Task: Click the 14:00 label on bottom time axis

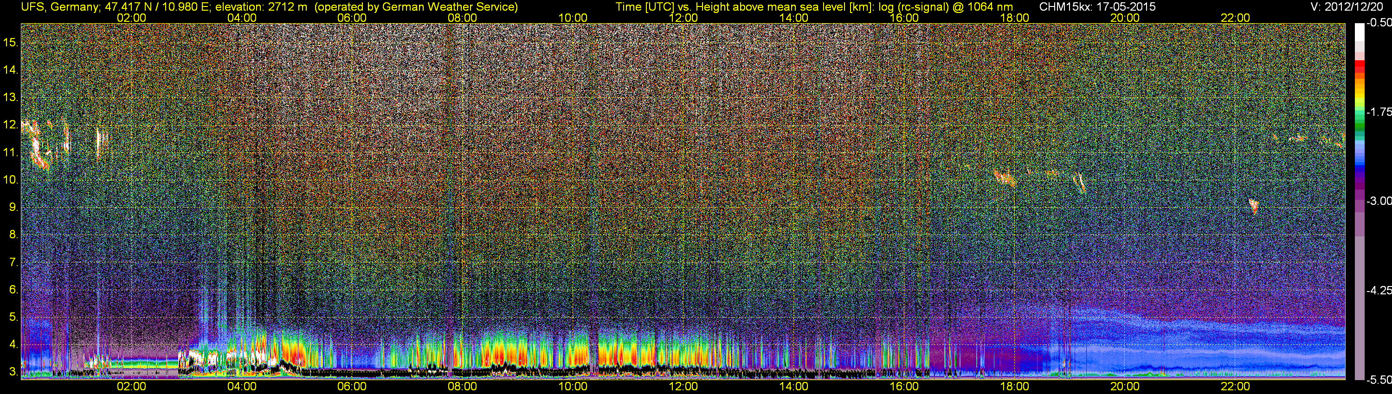Action: coord(794,387)
